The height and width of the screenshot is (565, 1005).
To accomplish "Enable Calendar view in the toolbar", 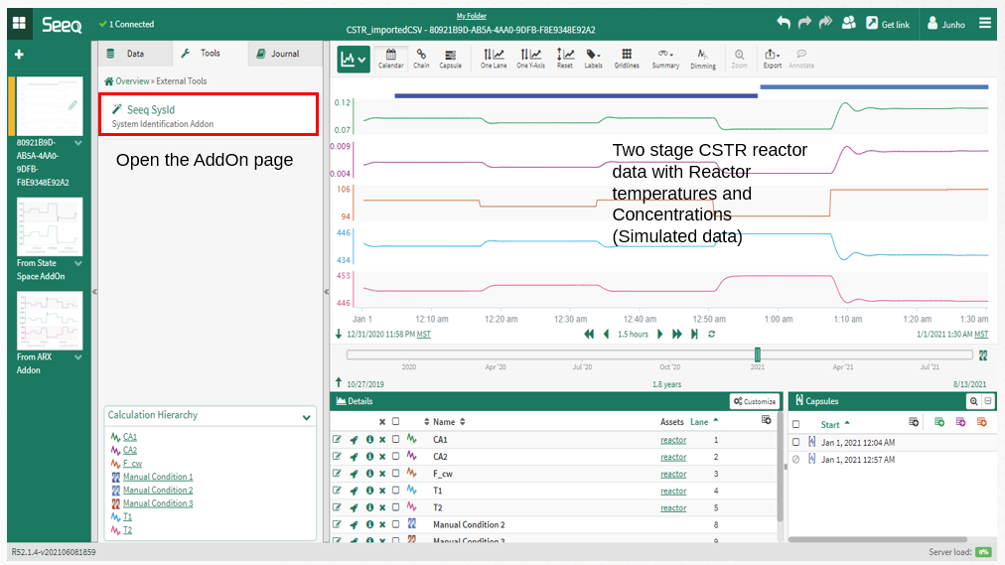I will click(390, 59).
